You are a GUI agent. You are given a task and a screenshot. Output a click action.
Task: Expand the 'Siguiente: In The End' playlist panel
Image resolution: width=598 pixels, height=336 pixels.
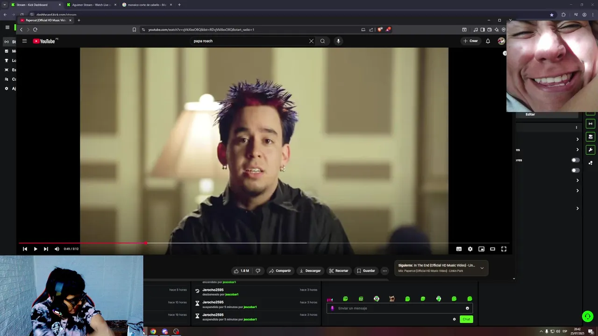482,268
